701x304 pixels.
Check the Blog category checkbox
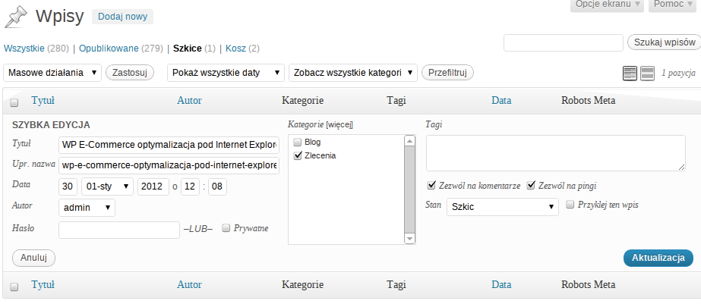[297, 142]
